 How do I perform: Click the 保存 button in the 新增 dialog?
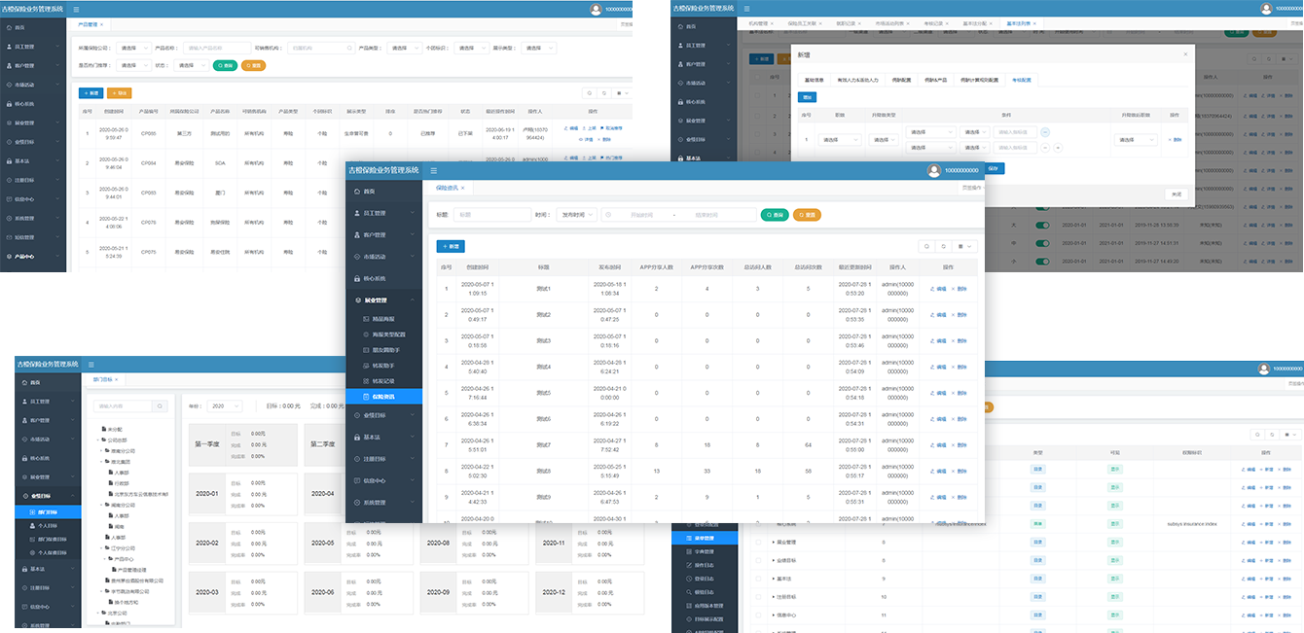[x=994, y=168]
